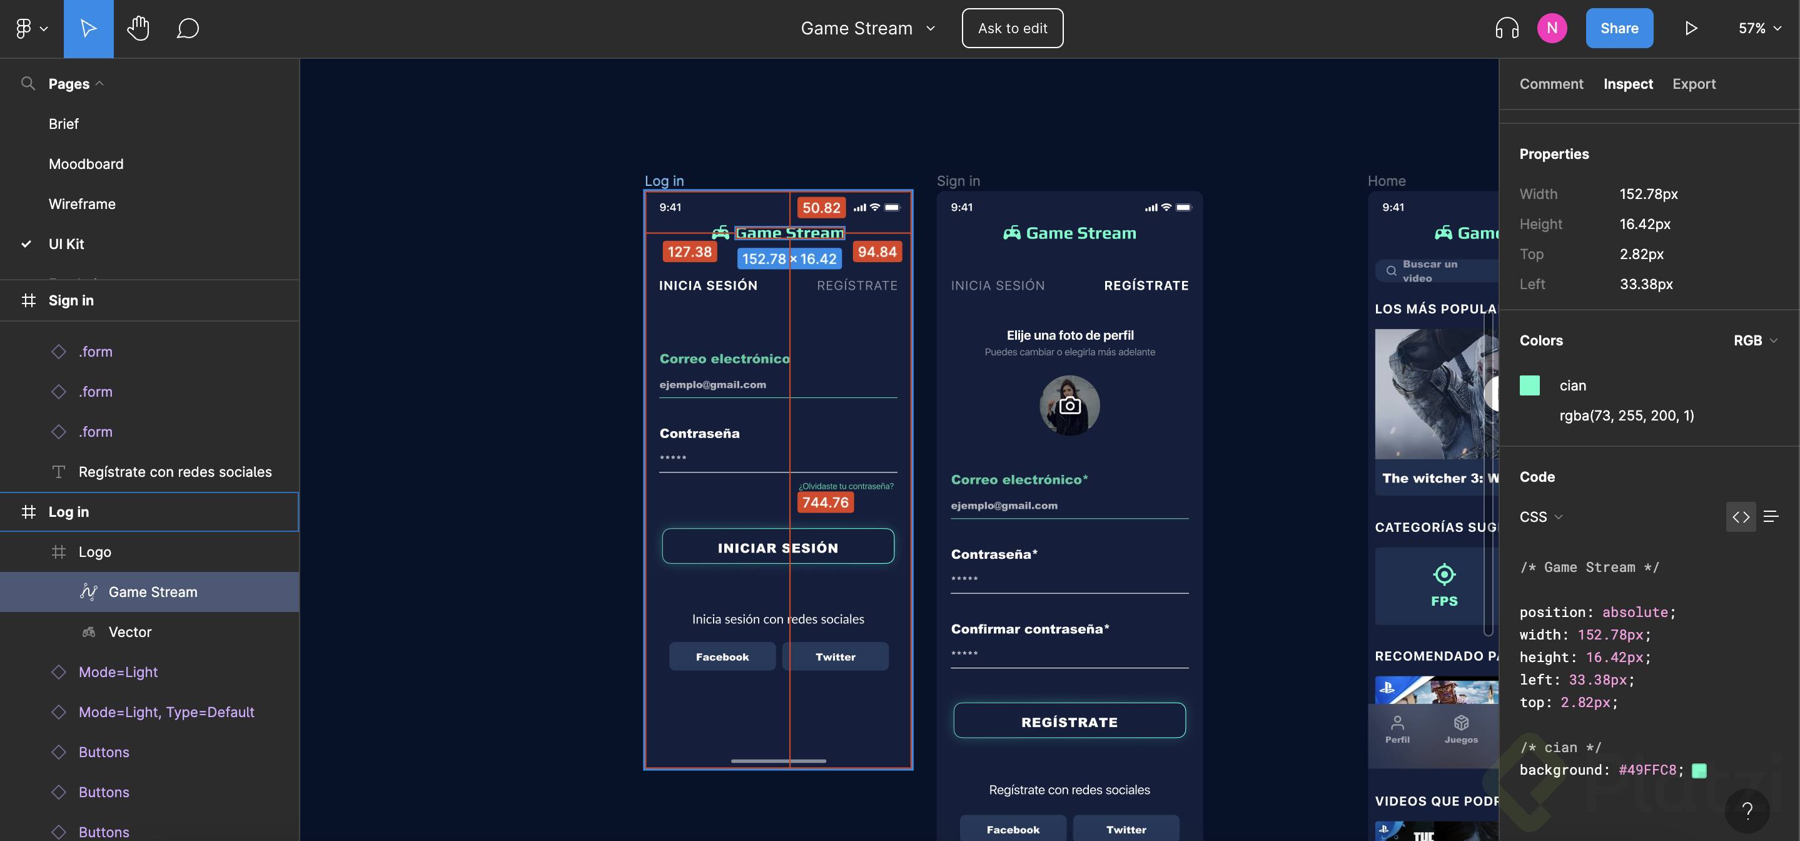The image size is (1800, 841).
Task: Select the Move tool arrow
Action: pyautogui.click(x=88, y=29)
